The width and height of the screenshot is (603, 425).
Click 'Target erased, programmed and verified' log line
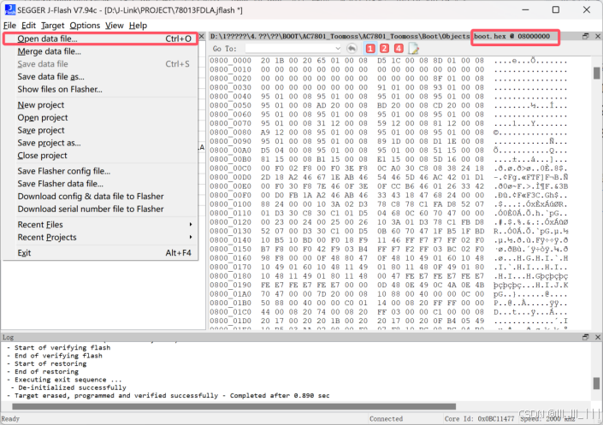point(168,395)
